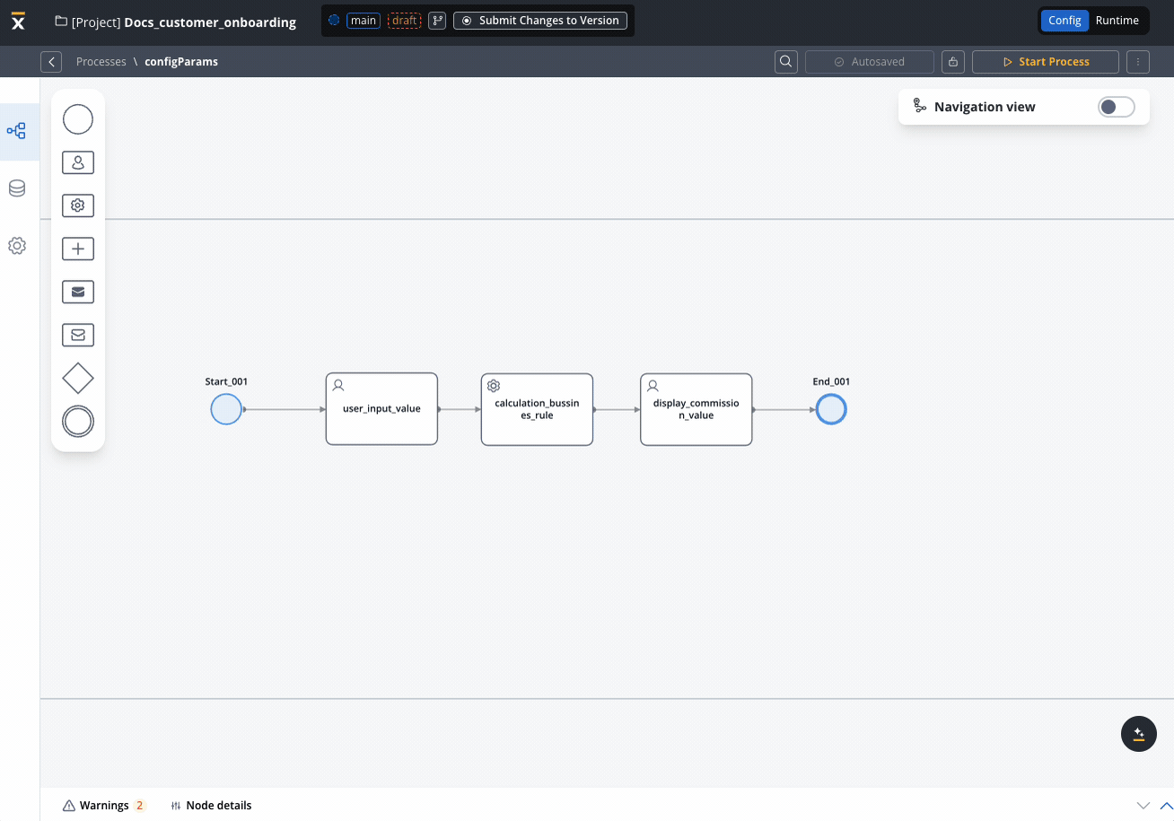Switch to Config mode
The image size is (1174, 821).
pos(1064,21)
